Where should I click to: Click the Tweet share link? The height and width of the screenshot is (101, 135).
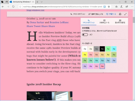pyautogui.click(x=37, y=26)
